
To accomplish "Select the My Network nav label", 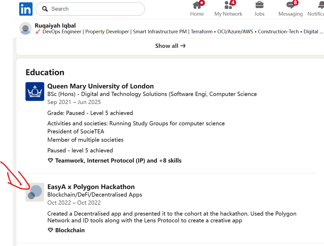I will click(228, 14).
